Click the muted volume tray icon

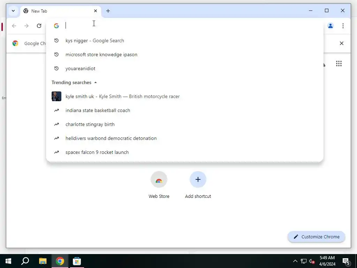click(312, 261)
